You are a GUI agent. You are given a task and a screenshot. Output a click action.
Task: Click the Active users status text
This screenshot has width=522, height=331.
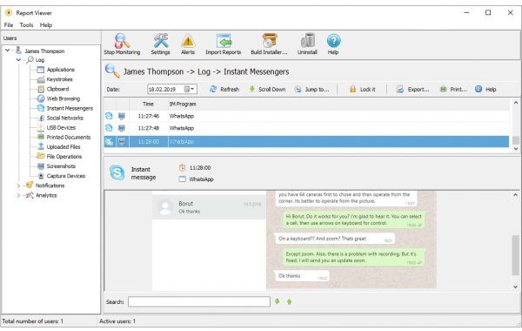(117, 321)
